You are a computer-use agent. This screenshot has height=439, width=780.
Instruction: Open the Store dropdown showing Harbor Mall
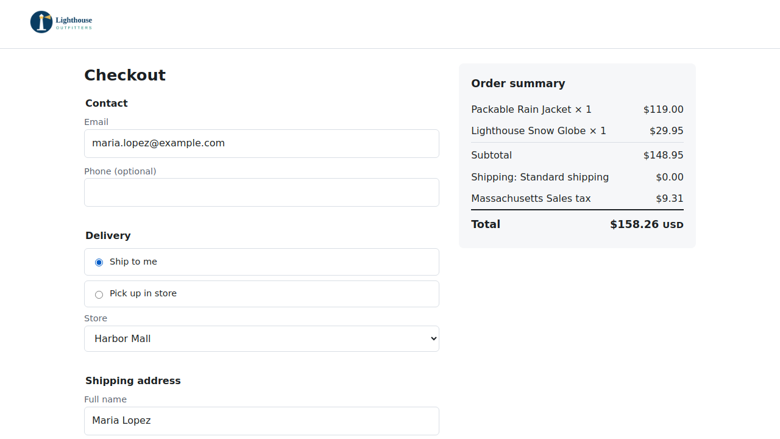coord(261,338)
